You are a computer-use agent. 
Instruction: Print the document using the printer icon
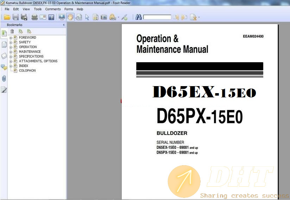34,17
